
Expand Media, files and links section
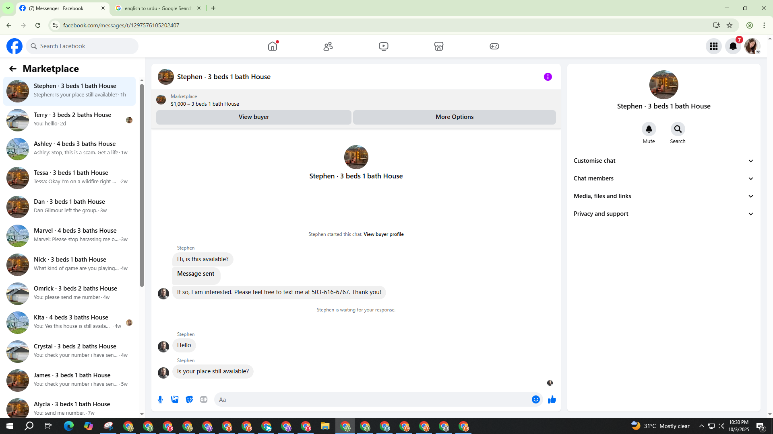[663, 196]
